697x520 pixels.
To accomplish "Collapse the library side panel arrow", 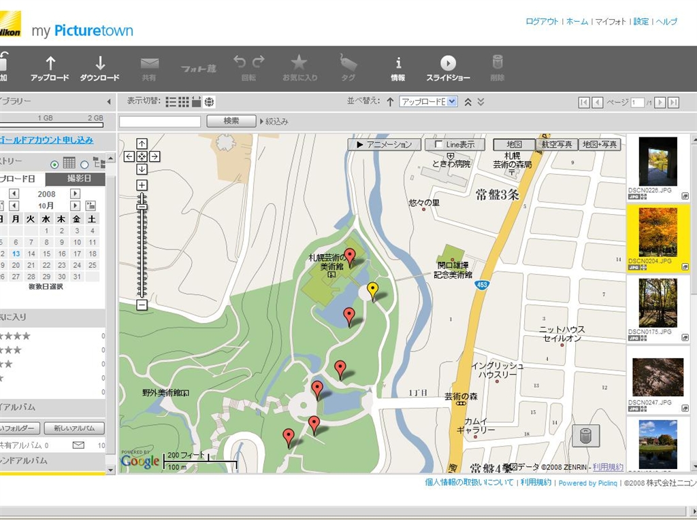I will click(109, 102).
